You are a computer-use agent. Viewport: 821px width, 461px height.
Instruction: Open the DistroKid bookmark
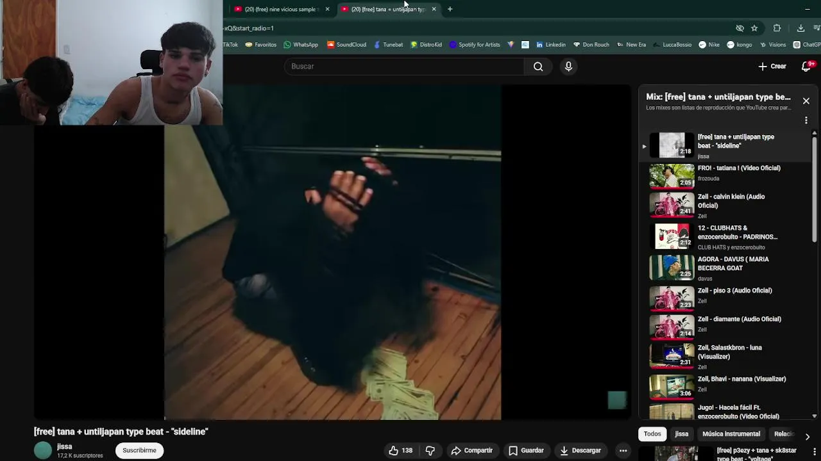[x=426, y=45]
